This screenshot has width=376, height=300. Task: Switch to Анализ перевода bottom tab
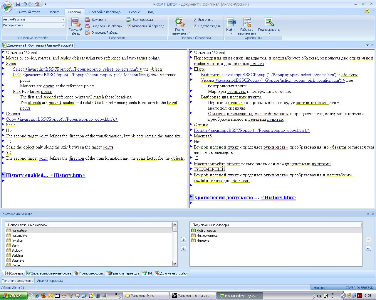49,281
